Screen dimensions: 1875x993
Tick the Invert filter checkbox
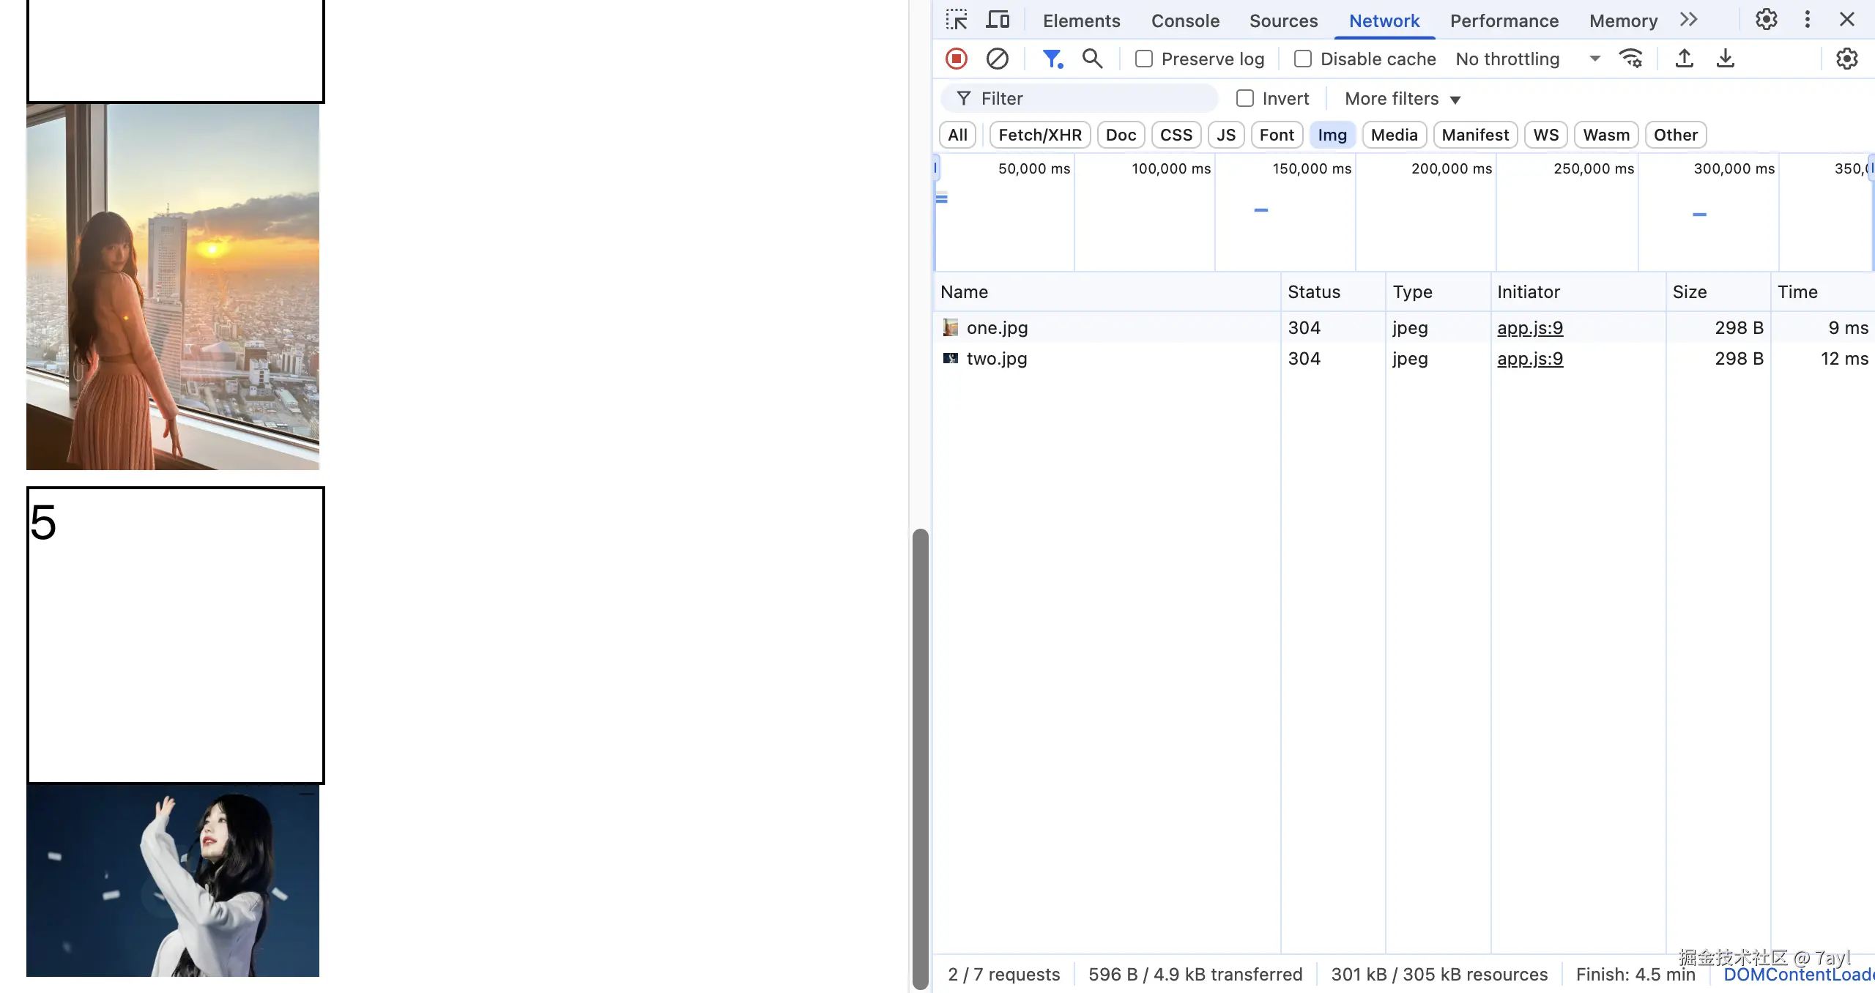pos(1244,98)
